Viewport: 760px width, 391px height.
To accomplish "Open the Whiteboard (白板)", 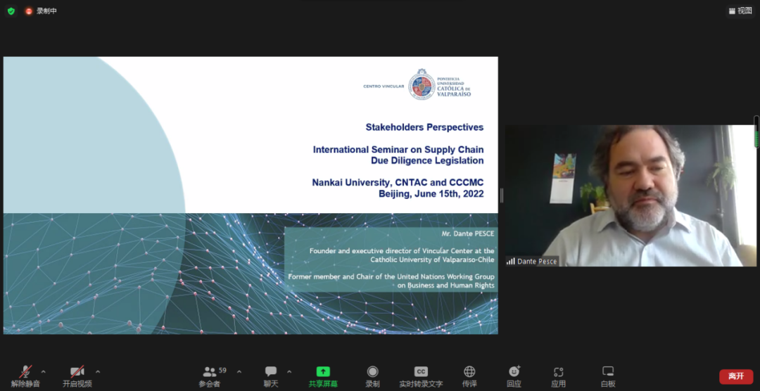I will (x=608, y=375).
